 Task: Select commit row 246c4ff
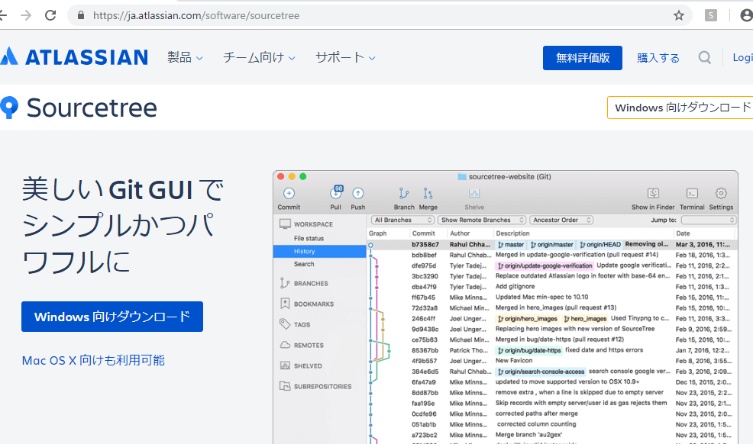point(551,318)
